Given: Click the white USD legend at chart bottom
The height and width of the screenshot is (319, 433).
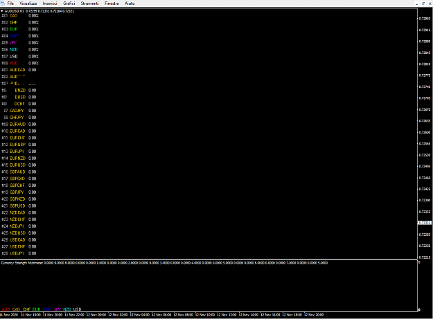Looking at the screenshot, I should tap(78, 309).
